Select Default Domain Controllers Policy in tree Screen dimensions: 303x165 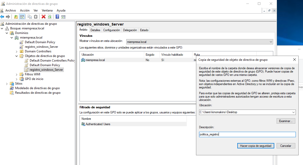click(x=52, y=61)
